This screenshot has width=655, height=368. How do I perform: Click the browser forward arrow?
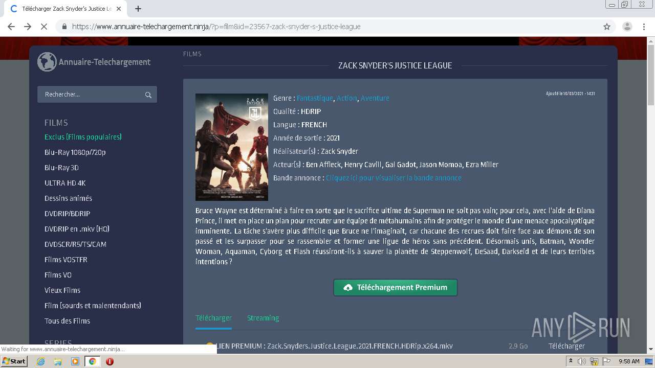pyautogui.click(x=28, y=27)
